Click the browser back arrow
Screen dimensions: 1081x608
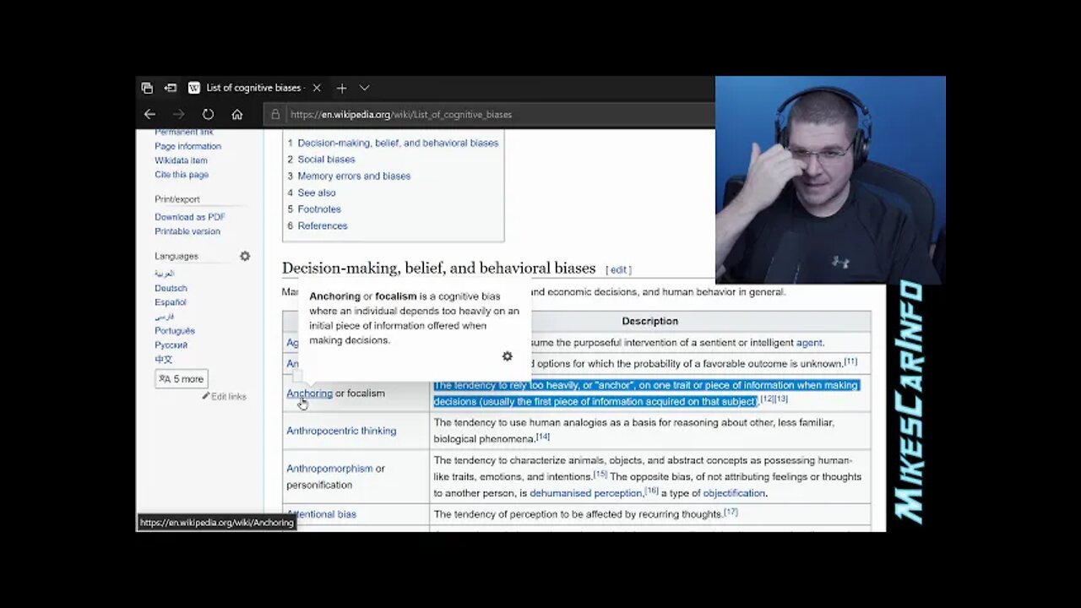pos(149,114)
